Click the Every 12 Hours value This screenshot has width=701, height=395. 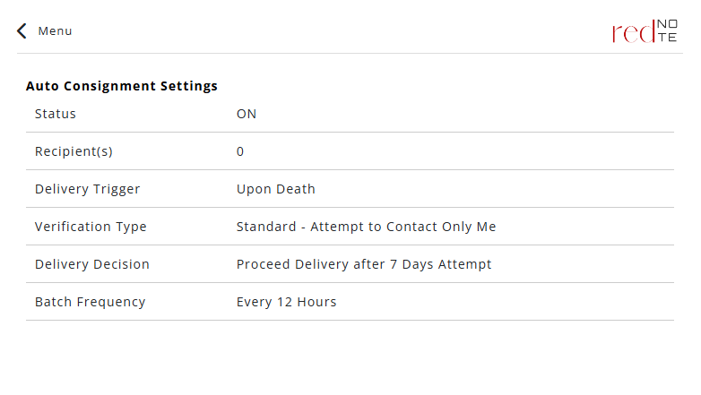[x=287, y=302]
